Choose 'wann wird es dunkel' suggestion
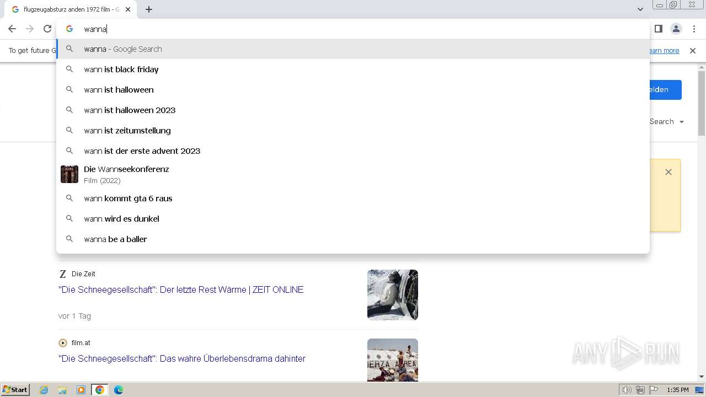 [353, 219]
